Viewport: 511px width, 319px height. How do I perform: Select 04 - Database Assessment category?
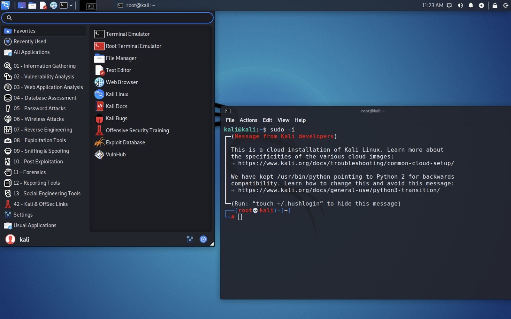43,98
